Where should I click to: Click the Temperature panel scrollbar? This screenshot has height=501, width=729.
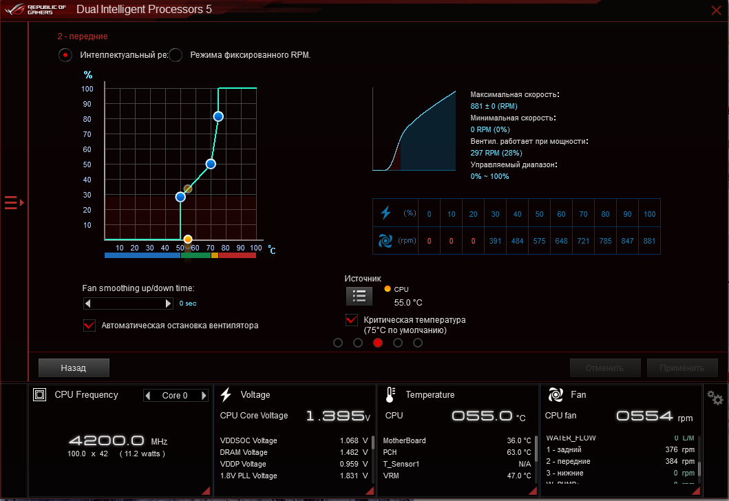pos(536,448)
